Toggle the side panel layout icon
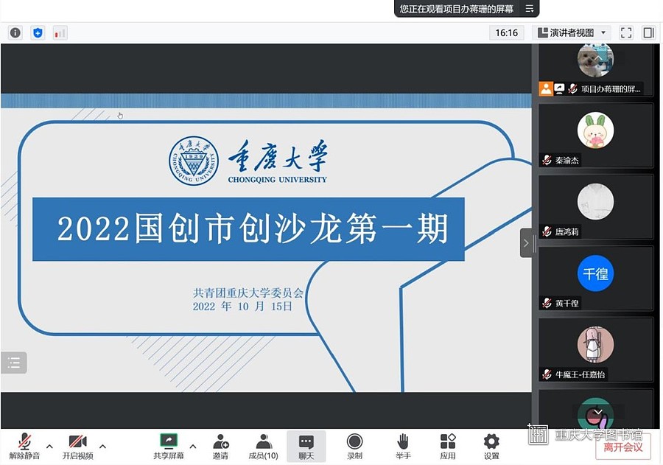 tap(648, 32)
